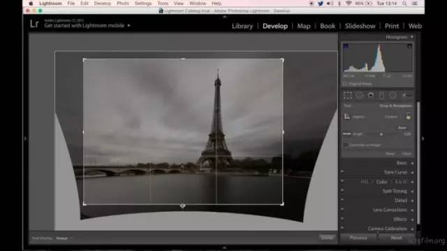Select the Adjustment Brush tool icon

point(406,96)
